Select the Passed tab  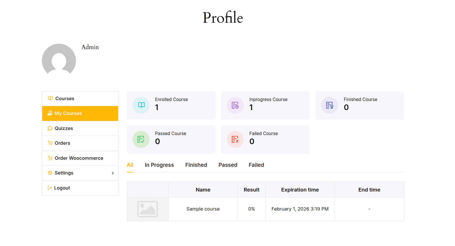[228, 165]
